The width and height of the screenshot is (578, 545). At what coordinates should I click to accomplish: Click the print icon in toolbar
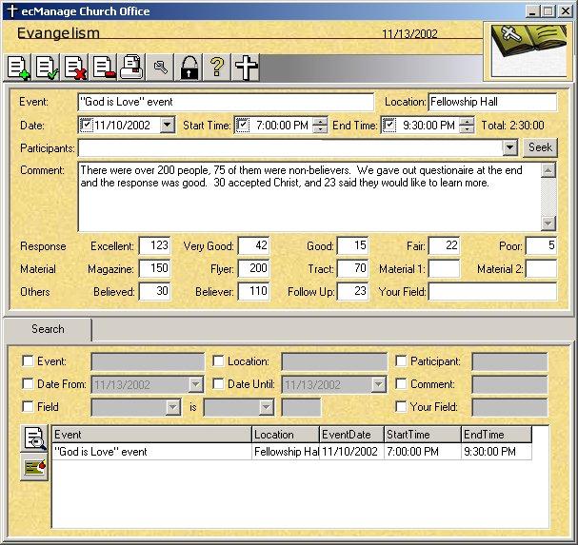pos(132,68)
